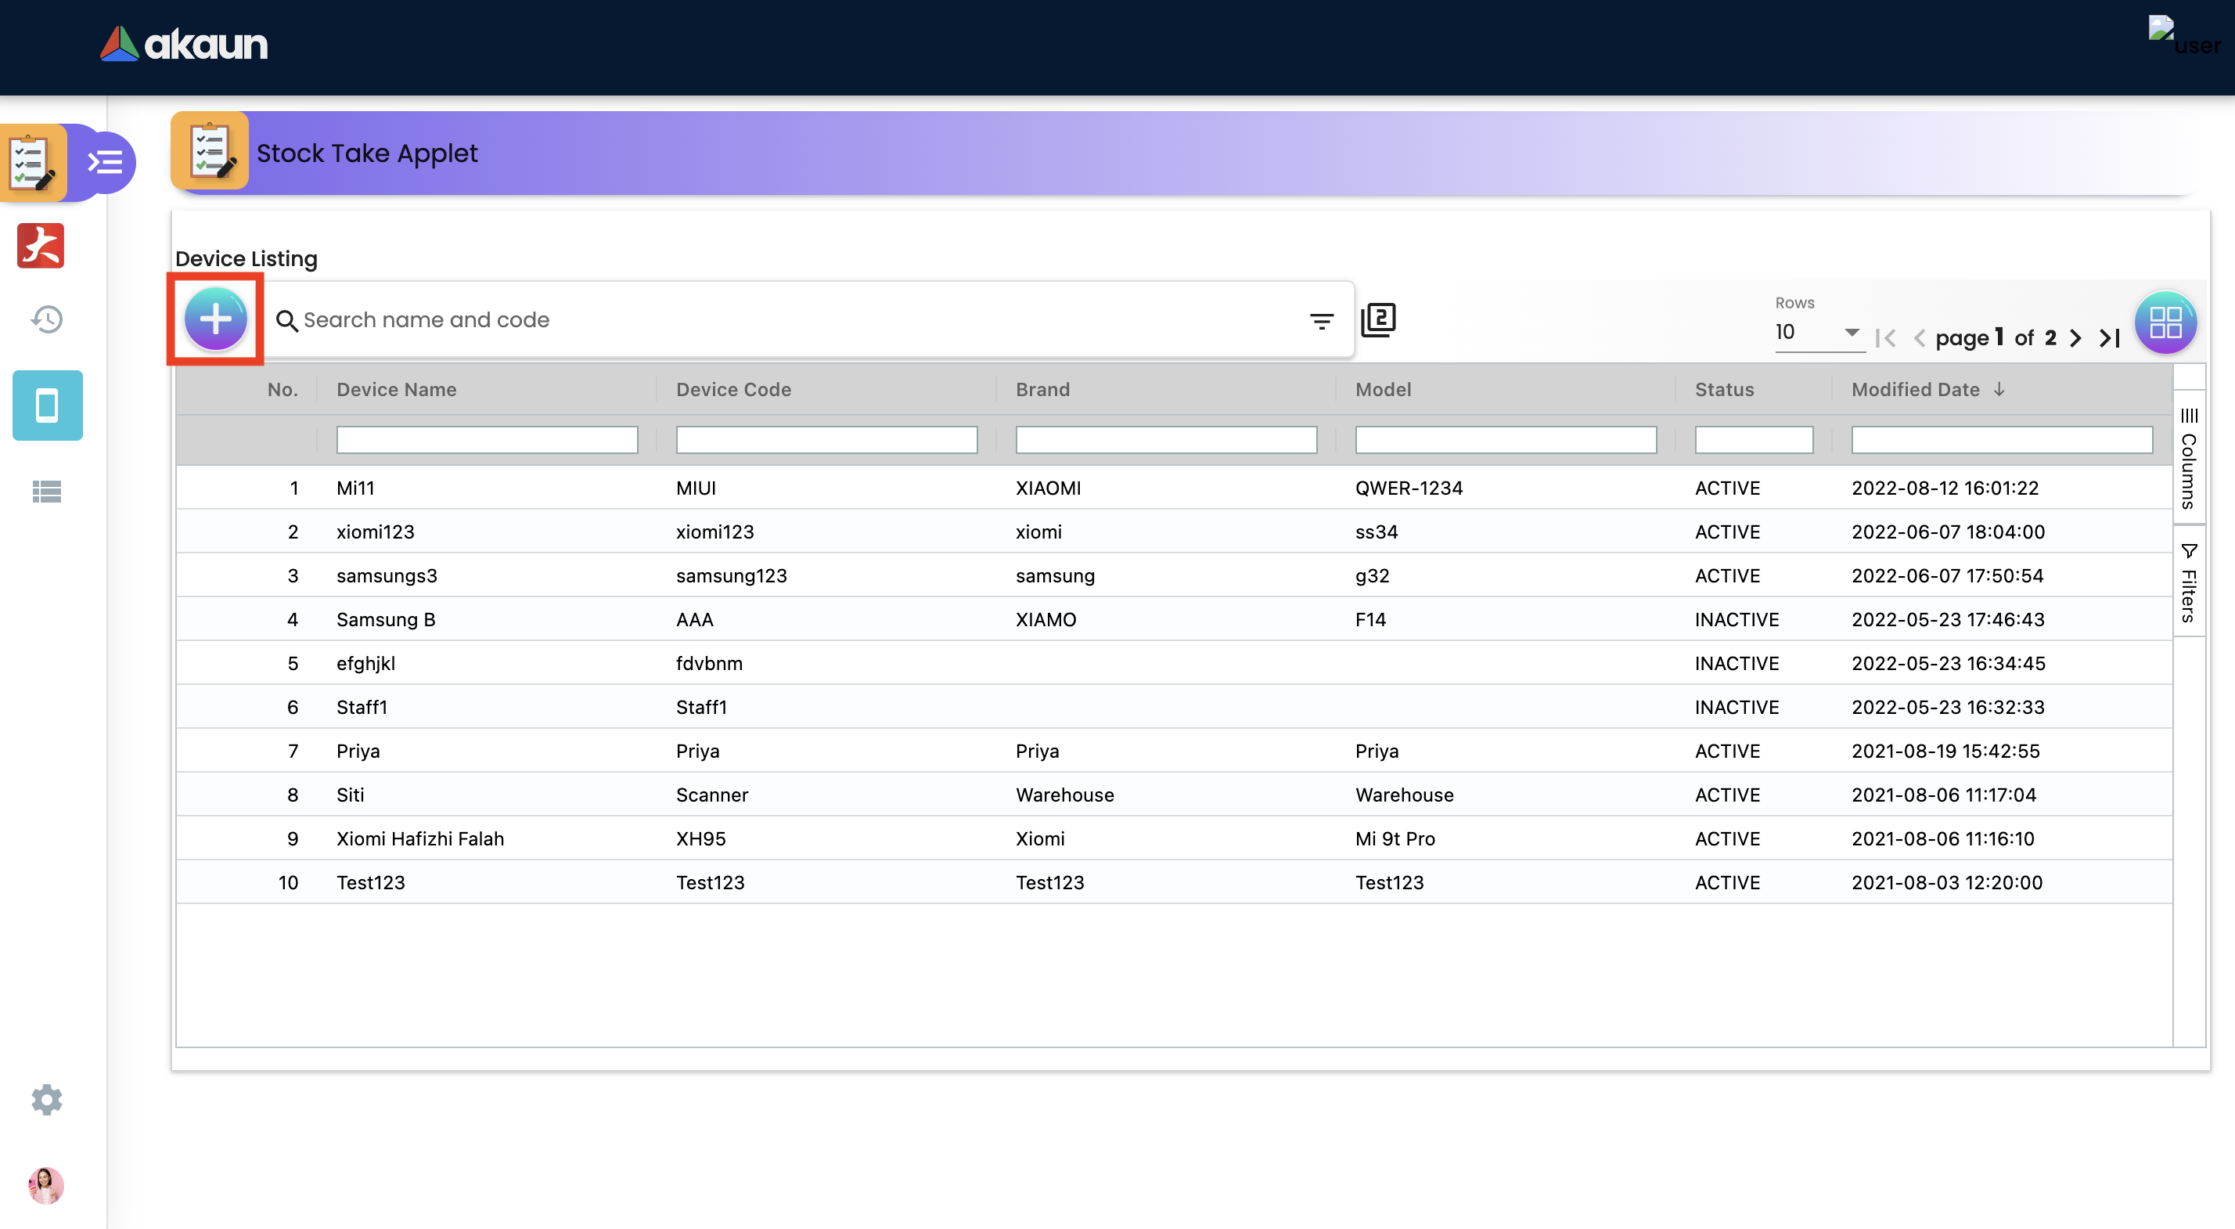
Task: Click the plus add device button
Action: coord(215,319)
